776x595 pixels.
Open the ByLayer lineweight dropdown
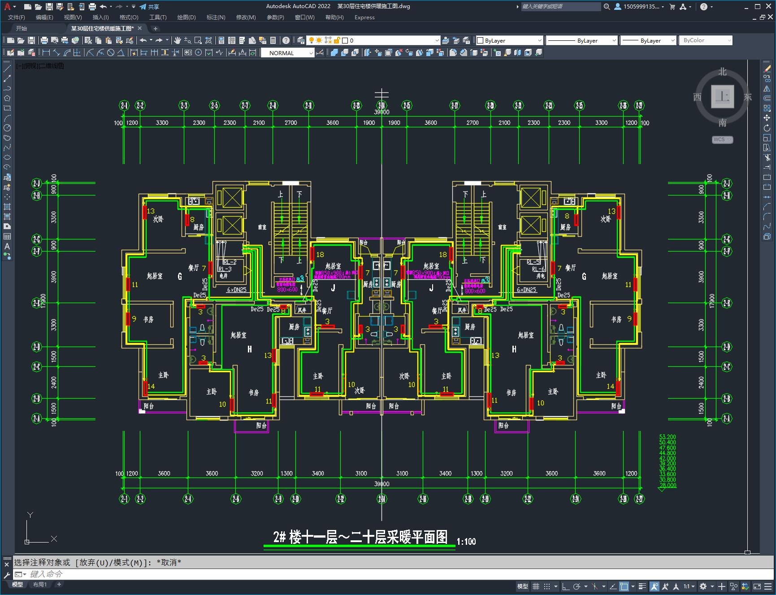648,40
